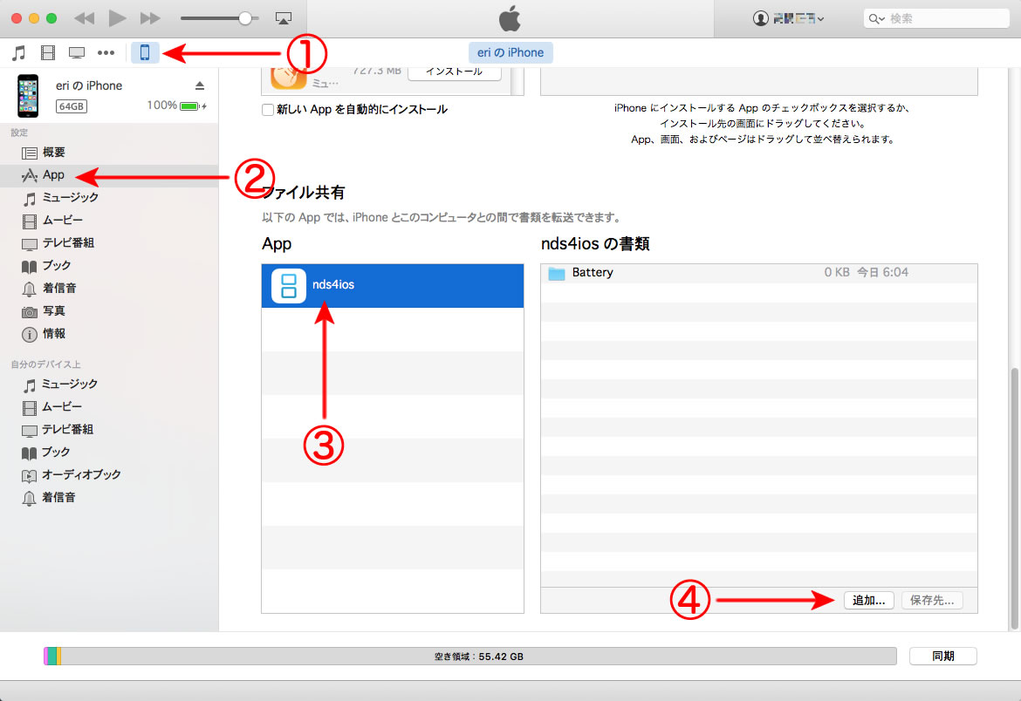Open the more libraries ellipsis menu
The width and height of the screenshot is (1021, 701).
click(x=106, y=52)
